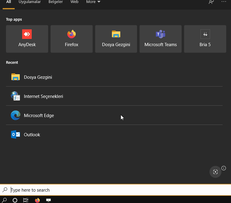Image resolution: width=231 pixels, height=203 pixels.
Task: Select the All tab
Action: pos(9,2)
